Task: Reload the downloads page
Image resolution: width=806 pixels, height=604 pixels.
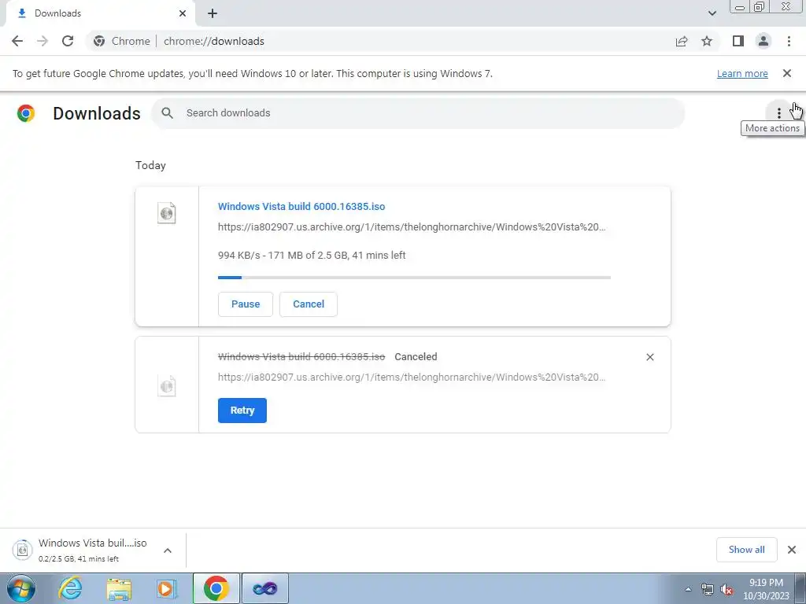Action: click(x=68, y=41)
